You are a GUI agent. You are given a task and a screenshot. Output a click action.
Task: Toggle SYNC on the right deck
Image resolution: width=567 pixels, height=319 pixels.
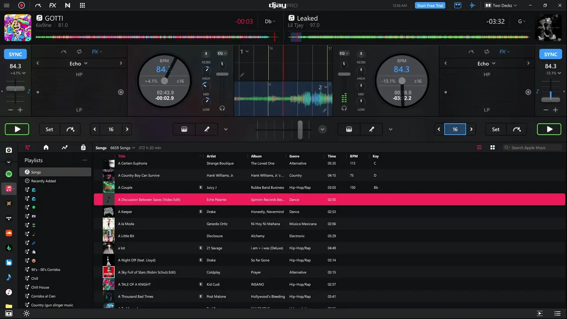pos(551,54)
